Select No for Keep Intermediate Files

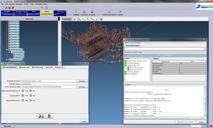point(31,91)
